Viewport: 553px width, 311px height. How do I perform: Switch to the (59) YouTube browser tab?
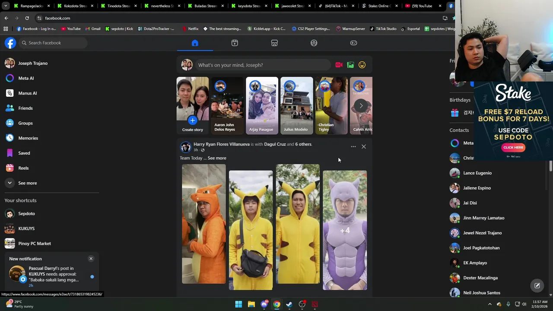coord(422,6)
